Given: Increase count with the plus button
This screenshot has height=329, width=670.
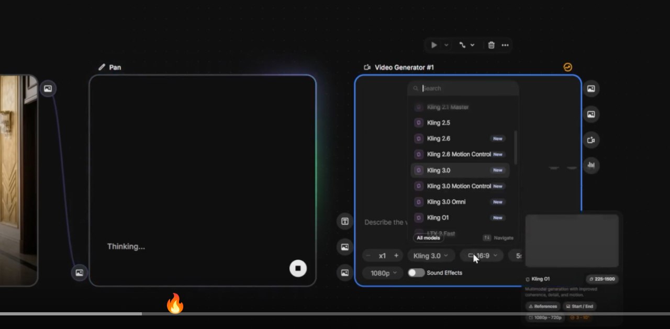Looking at the screenshot, I should [x=396, y=256].
